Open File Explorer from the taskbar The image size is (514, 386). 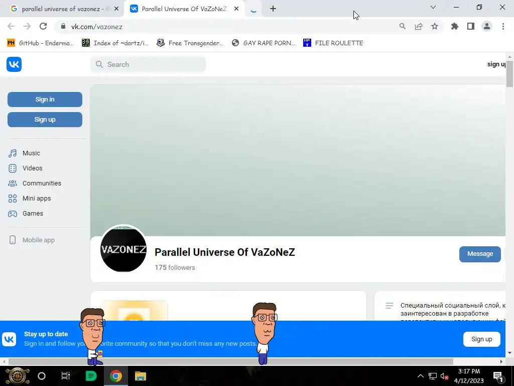(x=141, y=376)
